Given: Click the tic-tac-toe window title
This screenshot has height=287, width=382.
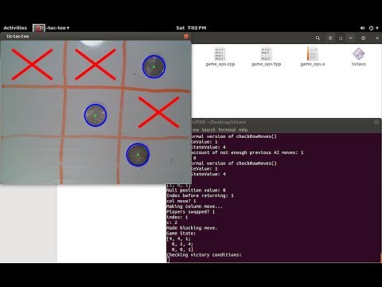Looking at the screenshot, I should (18, 36).
